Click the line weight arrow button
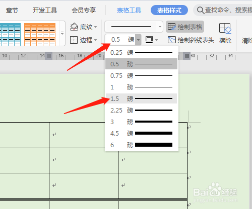 [x=138, y=40]
